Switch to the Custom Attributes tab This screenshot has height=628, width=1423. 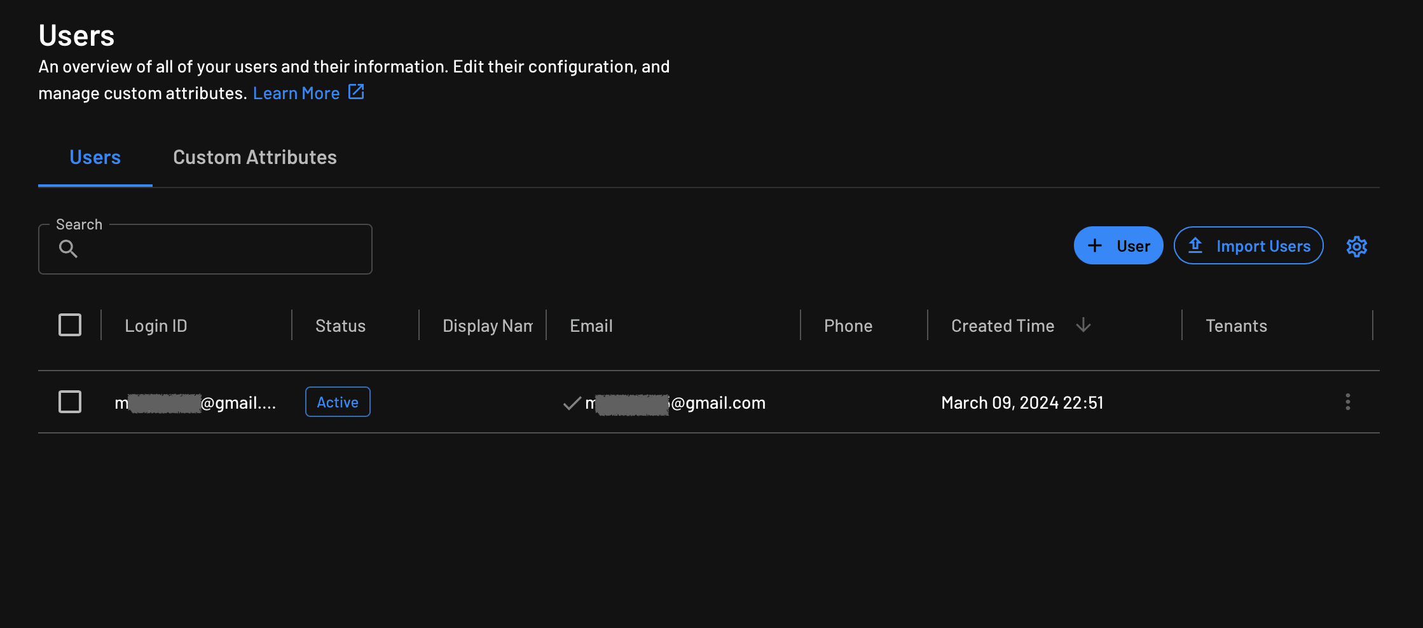[x=254, y=158]
